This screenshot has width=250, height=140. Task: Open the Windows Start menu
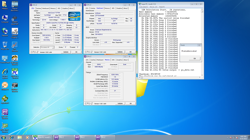coord(3,137)
